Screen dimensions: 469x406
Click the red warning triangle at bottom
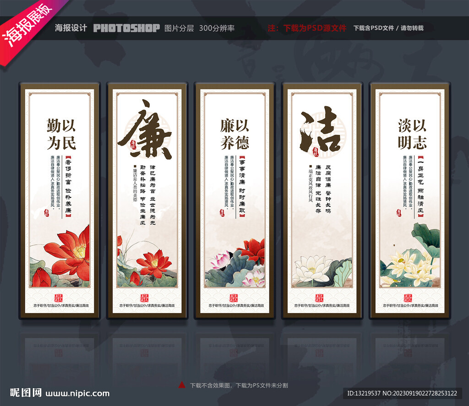tap(181, 385)
